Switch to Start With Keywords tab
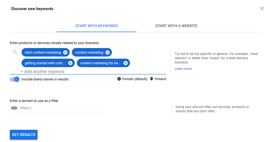The height and width of the screenshot is (142, 272). click(97, 26)
